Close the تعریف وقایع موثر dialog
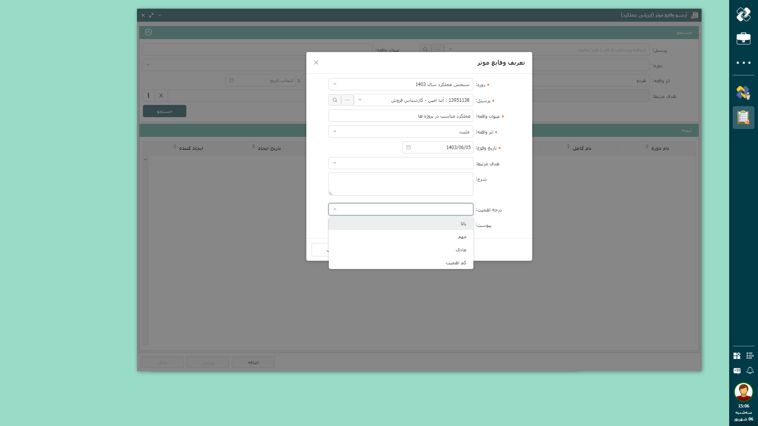 316,63
